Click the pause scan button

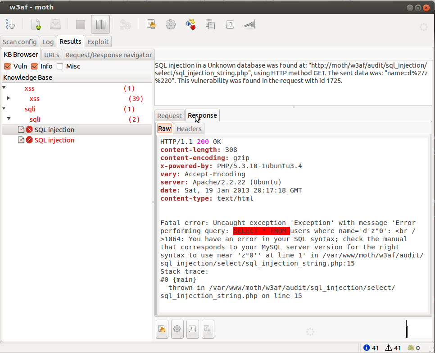100,24
